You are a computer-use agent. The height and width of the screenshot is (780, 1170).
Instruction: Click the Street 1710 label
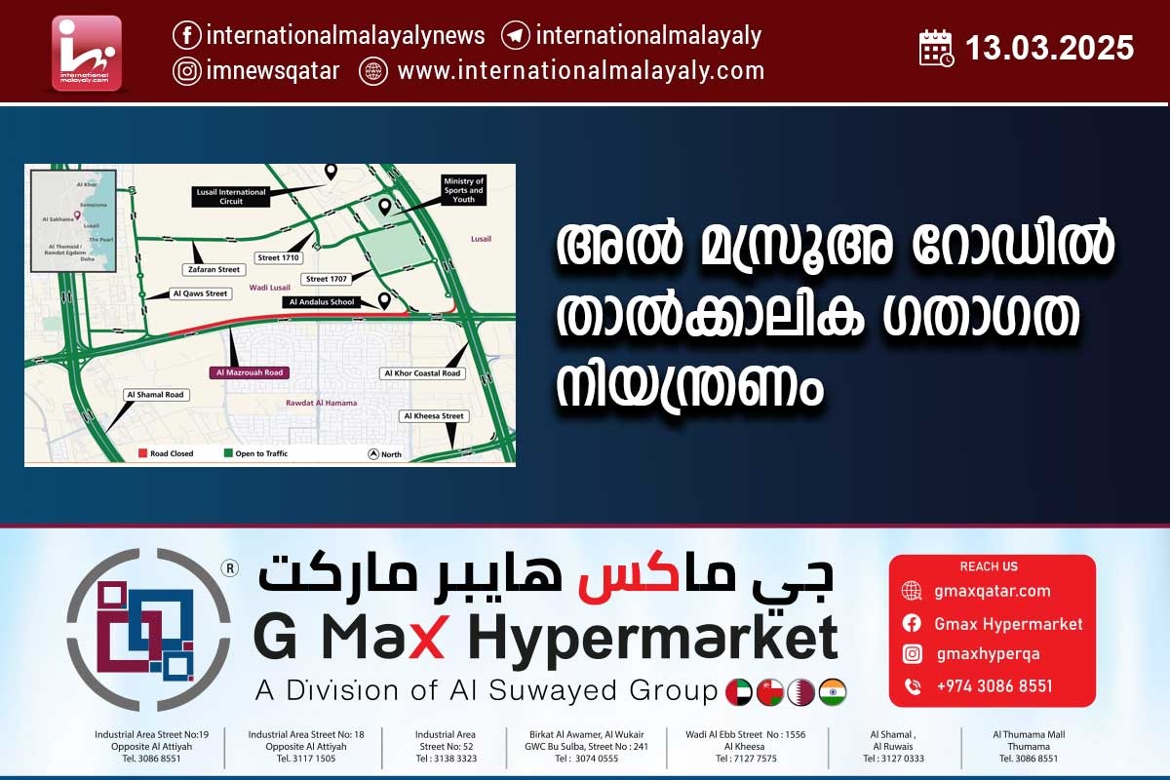coord(278,258)
